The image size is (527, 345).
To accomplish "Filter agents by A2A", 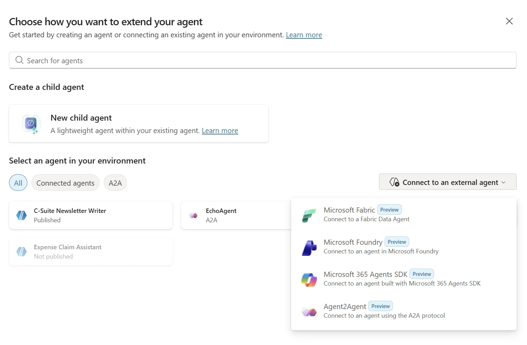I will point(115,183).
